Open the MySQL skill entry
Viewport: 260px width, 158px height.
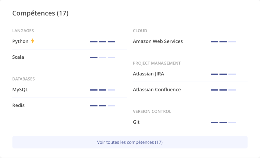(x=20, y=90)
